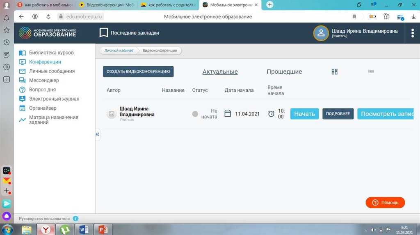The height and width of the screenshot is (235, 420).
Task: Open Word from the taskbar
Action: point(84,230)
